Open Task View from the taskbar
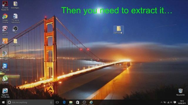 tap(57, 102)
